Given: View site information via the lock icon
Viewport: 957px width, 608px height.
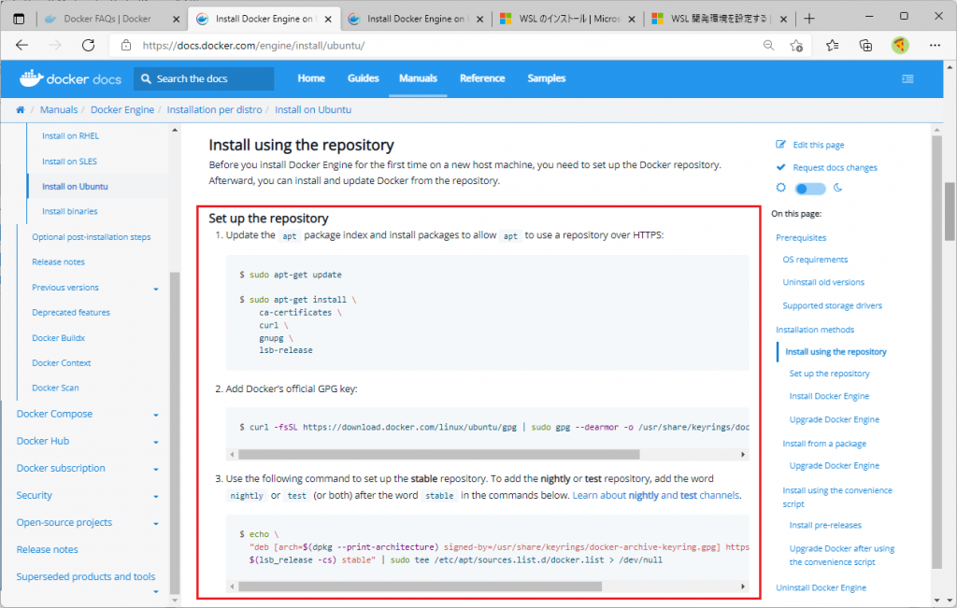Looking at the screenshot, I should click(x=126, y=45).
